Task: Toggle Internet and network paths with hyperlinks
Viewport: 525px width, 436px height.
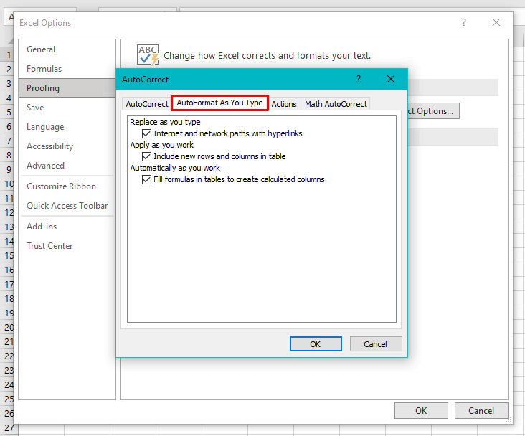Action: (146, 133)
